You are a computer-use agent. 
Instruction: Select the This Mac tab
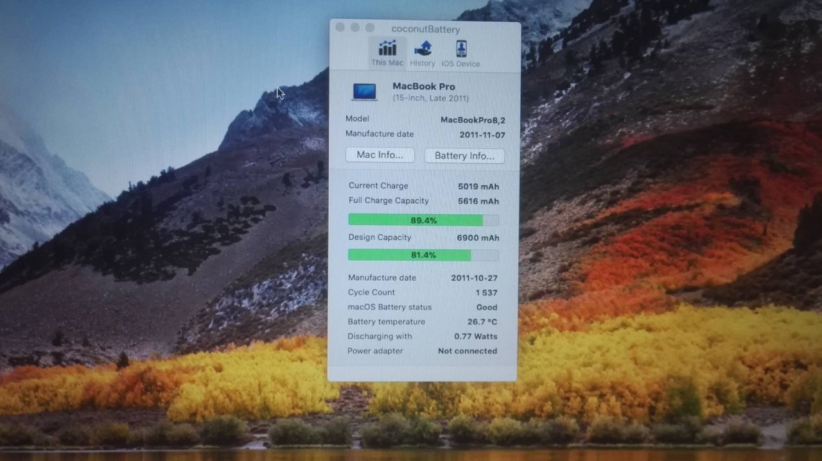tap(387, 53)
